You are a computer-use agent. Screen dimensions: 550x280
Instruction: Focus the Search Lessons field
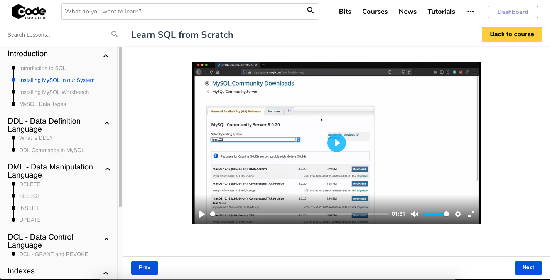(x=58, y=35)
